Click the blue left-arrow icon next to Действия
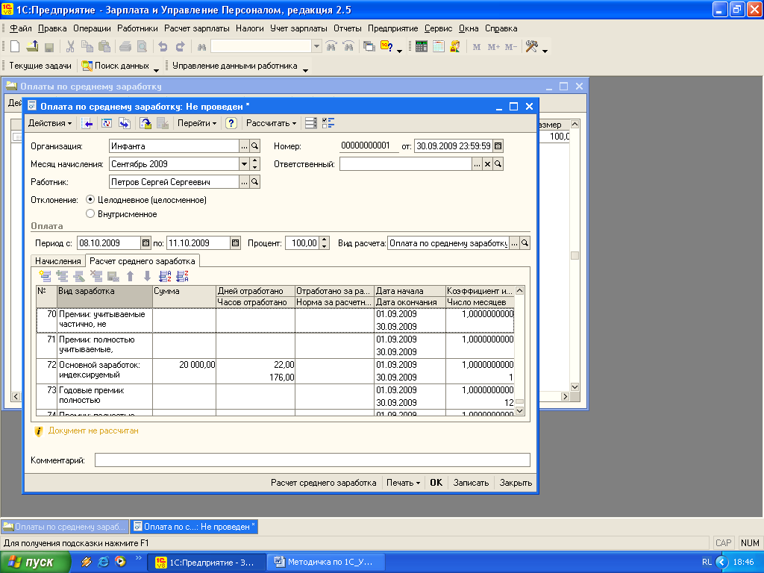The image size is (764, 573). click(x=87, y=123)
